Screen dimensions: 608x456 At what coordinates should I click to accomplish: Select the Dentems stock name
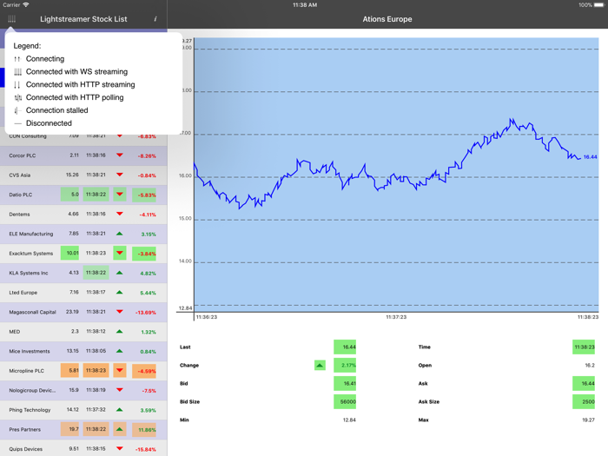pos(19,215)
